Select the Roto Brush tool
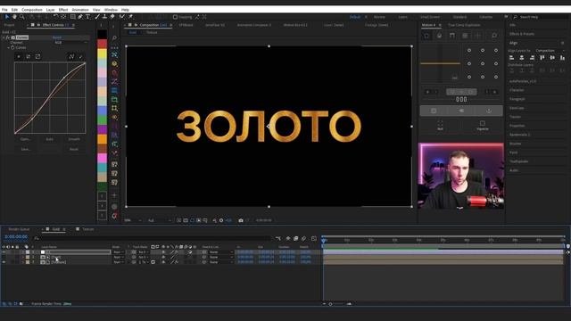The image size is (571, 321). [122, 17]
